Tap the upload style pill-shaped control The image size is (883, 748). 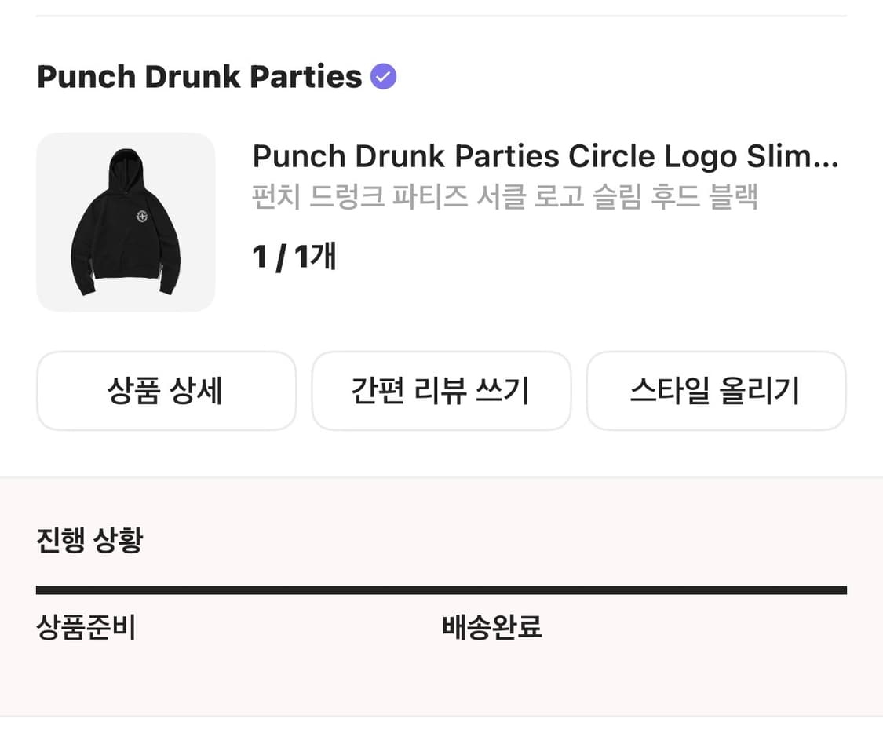pos(716,390)
